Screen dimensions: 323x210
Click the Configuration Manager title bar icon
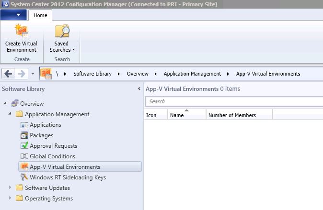[x=5, y=4]
